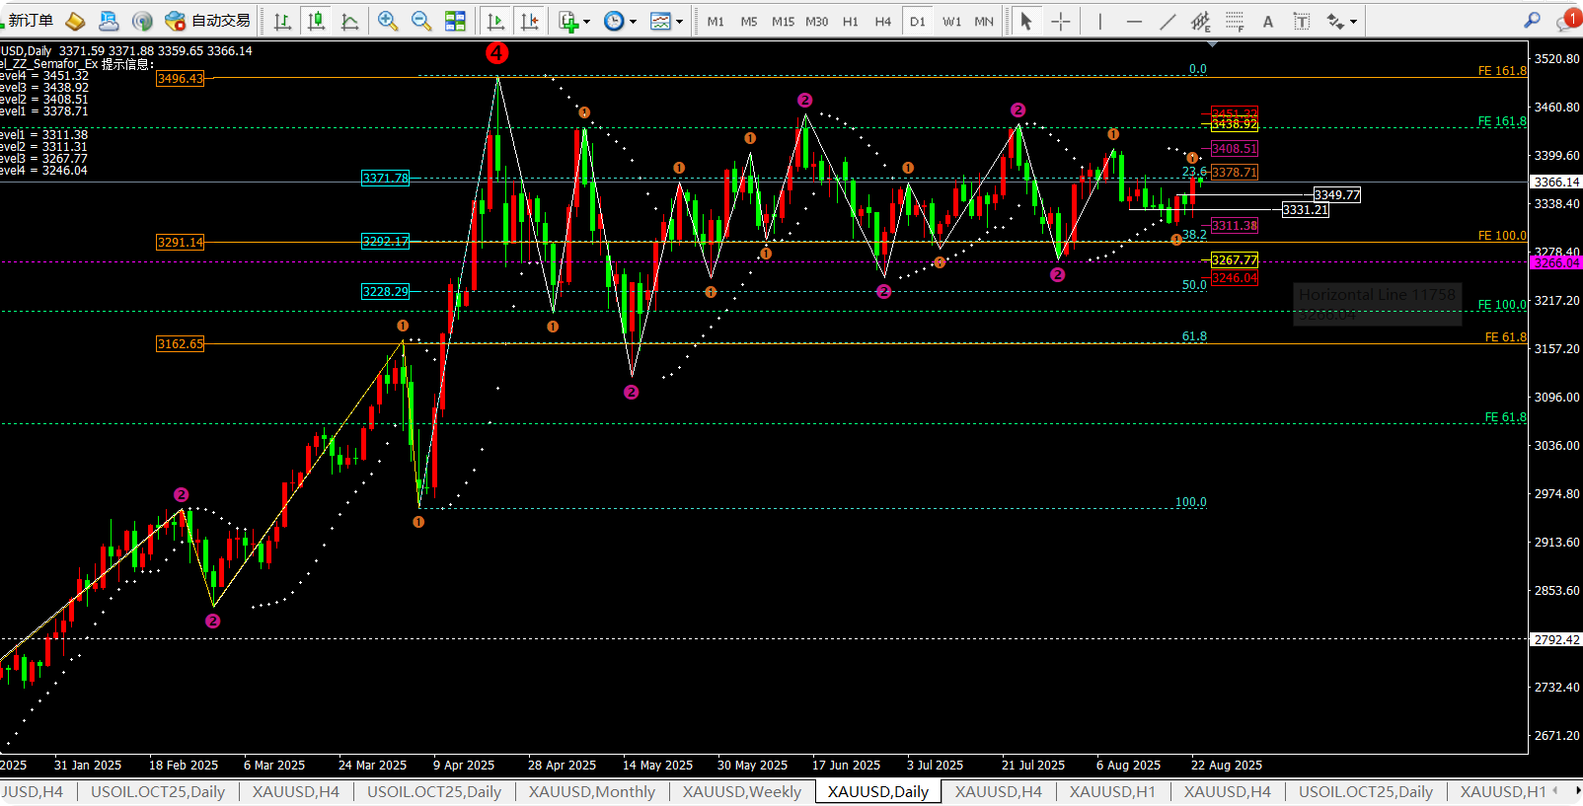This screenshot has width=1583, height=806.
Task: Switch to the XAUUSD,Monthly tab
Action: (x=591, y=791)
